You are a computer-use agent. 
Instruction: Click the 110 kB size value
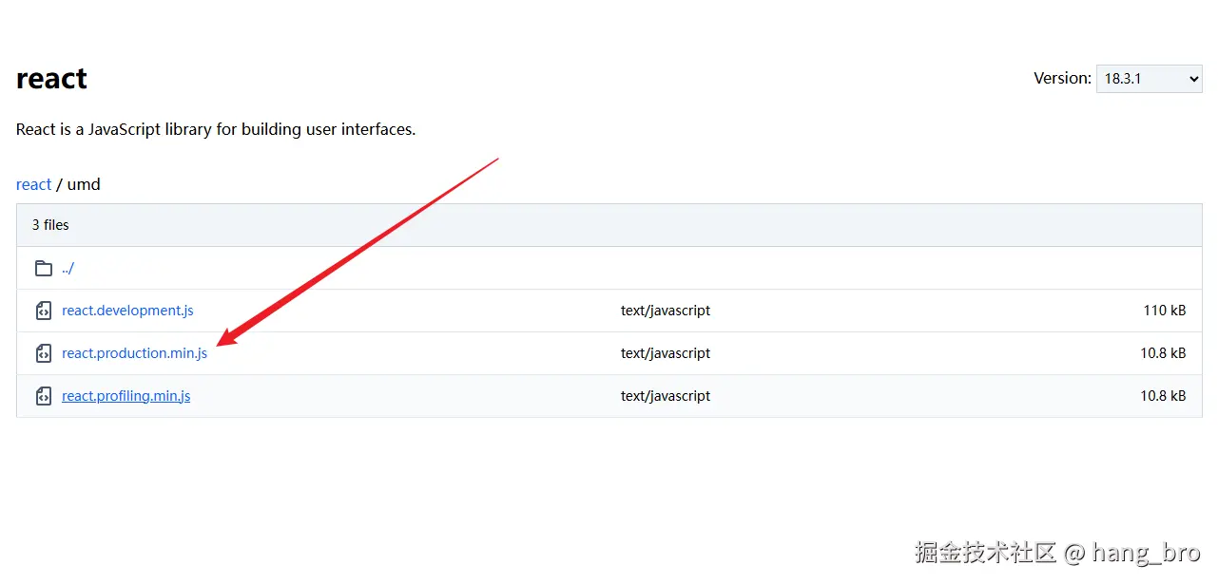tap(1165, 311)
